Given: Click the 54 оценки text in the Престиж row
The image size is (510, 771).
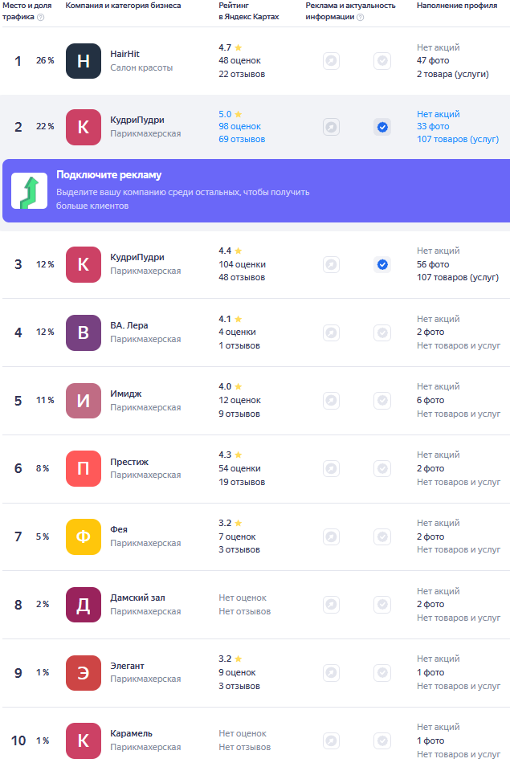Looking at the screenshot, I should [239, 468].
